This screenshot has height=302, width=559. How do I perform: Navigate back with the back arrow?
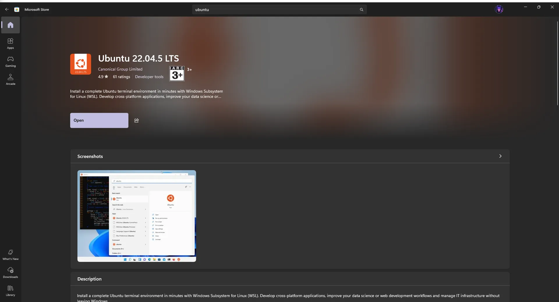tap(7, 10)
